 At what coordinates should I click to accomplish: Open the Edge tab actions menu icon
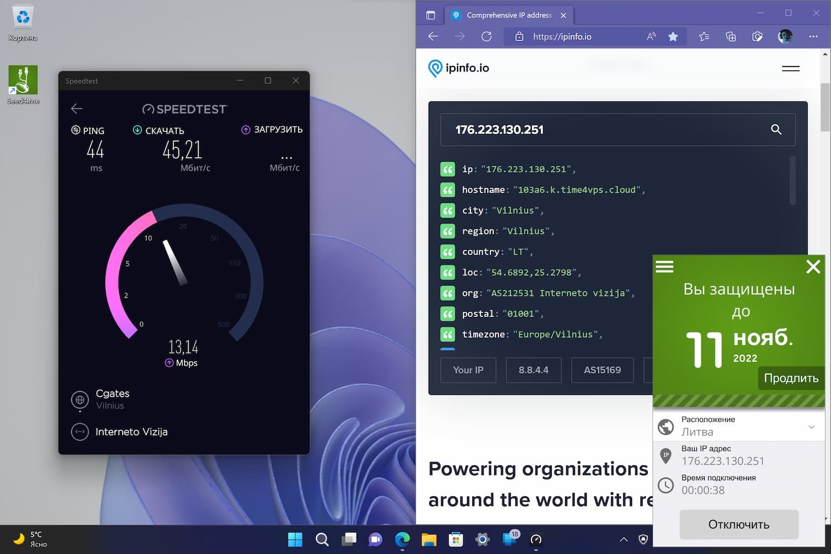[430, 15]
